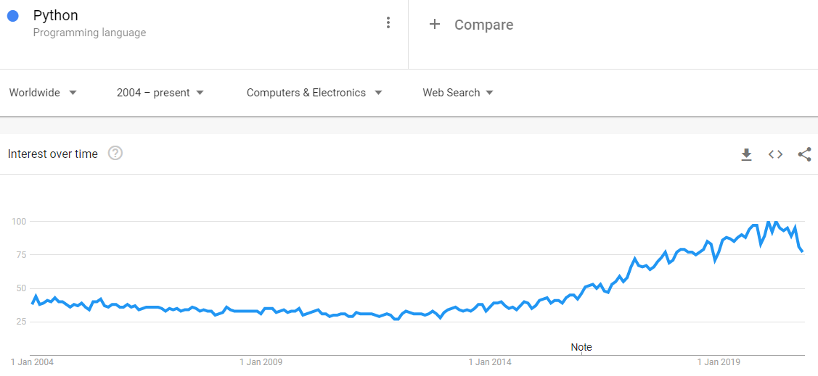Click the 1 Jan 2009 axis label

[x=261, y=362]
